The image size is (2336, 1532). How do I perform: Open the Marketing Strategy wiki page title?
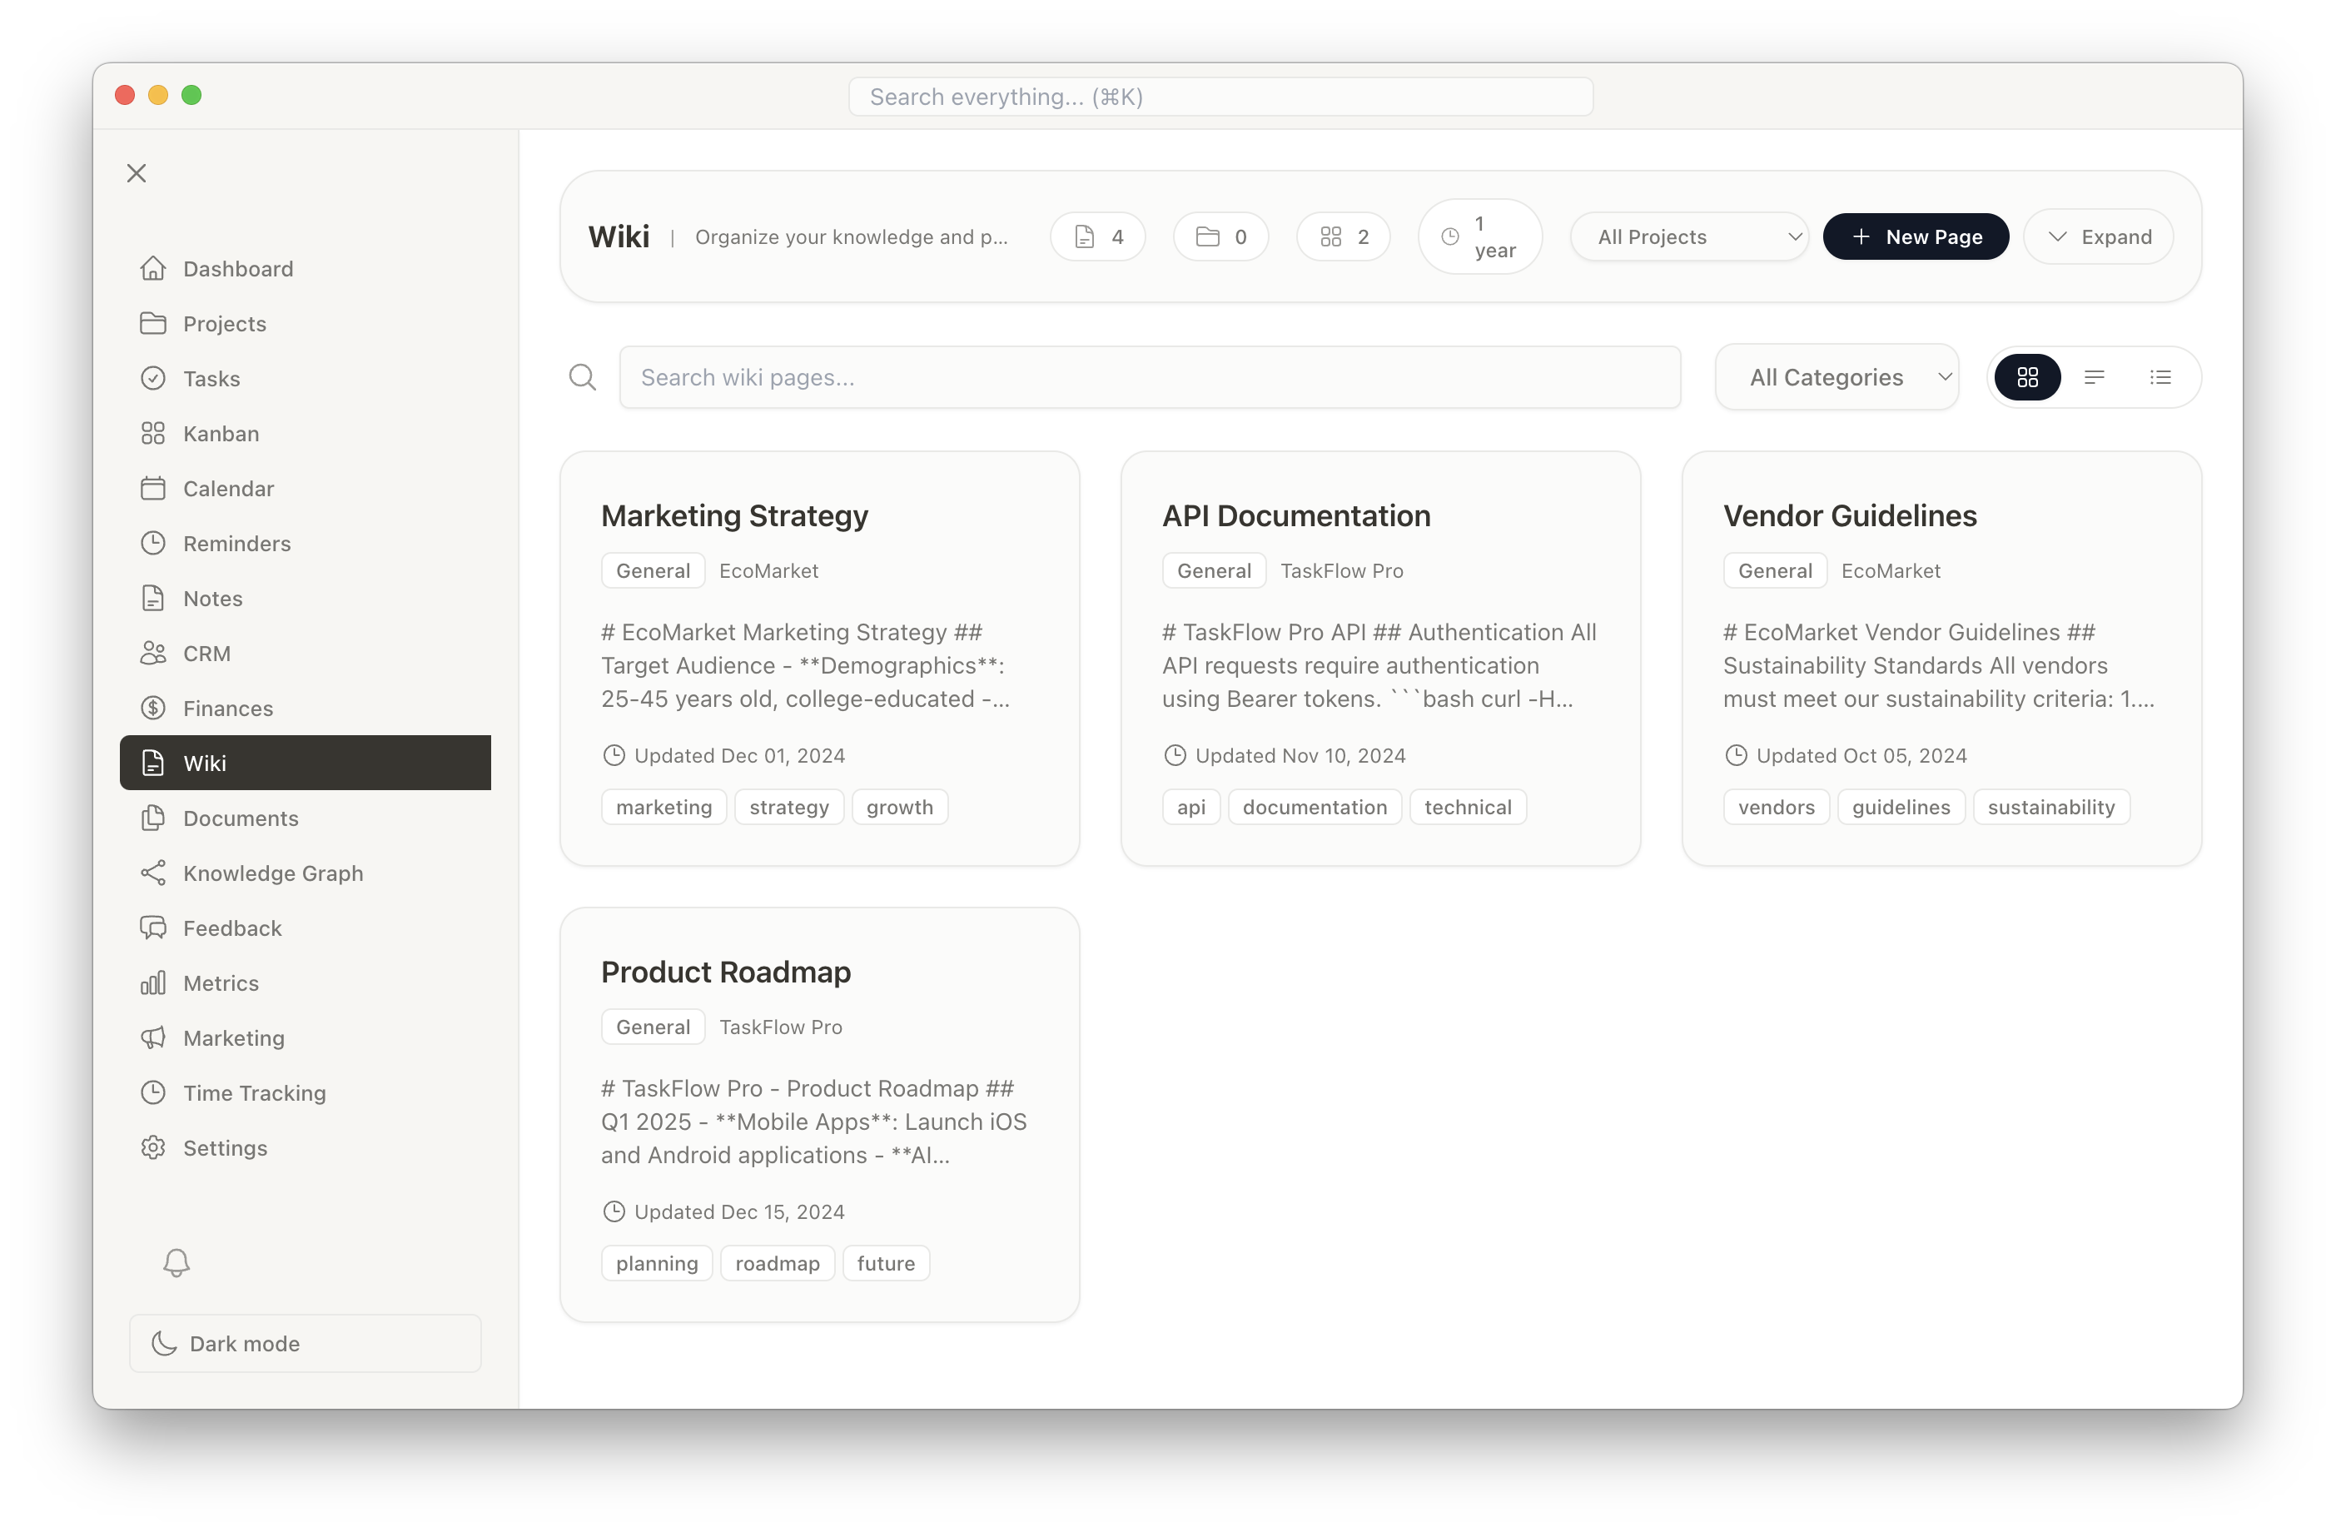(734, 515)
